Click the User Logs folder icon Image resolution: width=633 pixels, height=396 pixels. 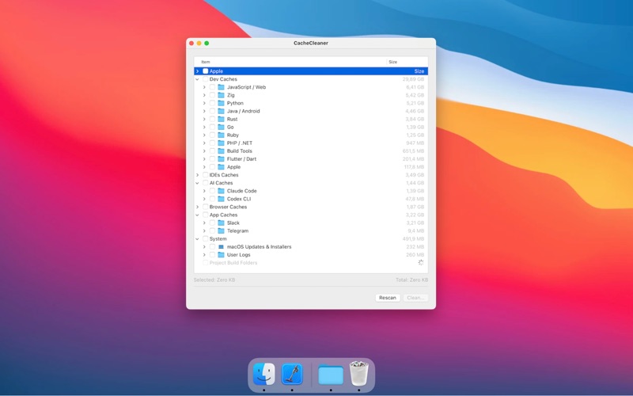point(221,254)
